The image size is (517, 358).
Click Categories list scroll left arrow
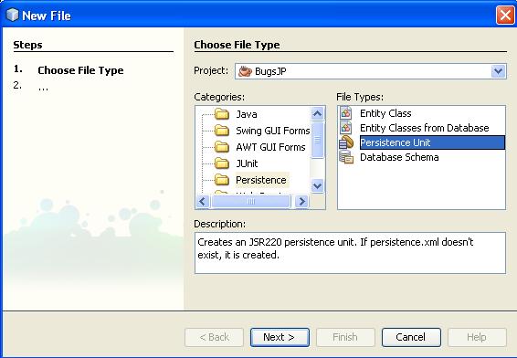click(203, 201)
